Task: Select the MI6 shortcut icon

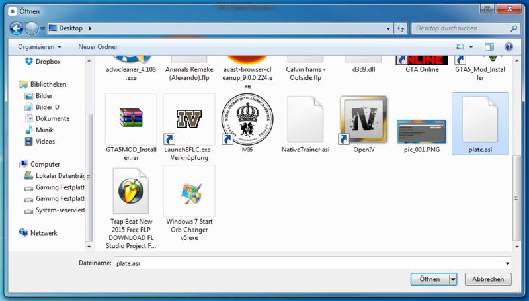Action: point(247,118)
